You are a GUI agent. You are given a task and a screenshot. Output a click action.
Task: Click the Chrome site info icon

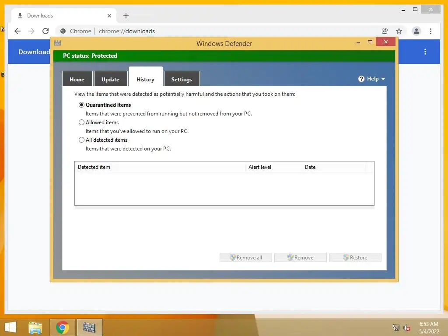pyautogui.click(x=63, y=31)
